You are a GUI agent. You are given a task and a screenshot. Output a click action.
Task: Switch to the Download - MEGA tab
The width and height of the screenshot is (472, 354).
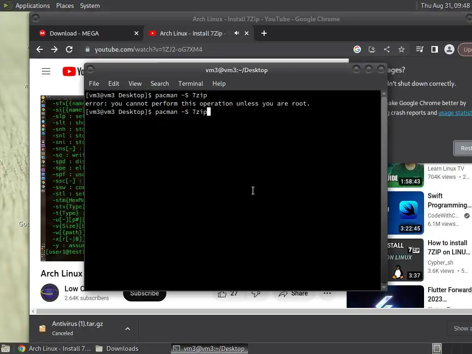tap(85, 33)
